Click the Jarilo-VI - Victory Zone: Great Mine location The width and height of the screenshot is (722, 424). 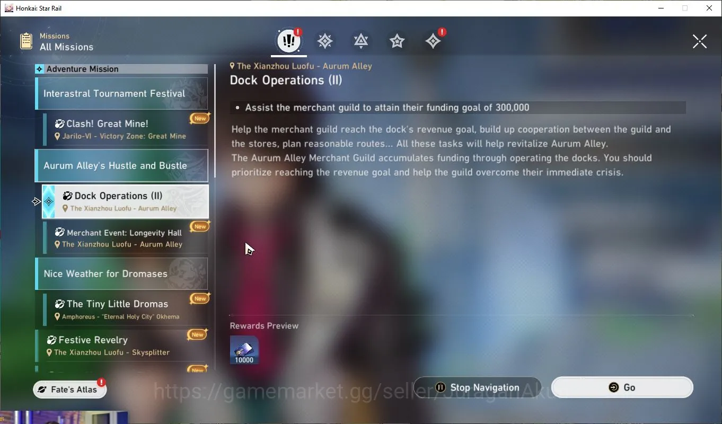124,136
